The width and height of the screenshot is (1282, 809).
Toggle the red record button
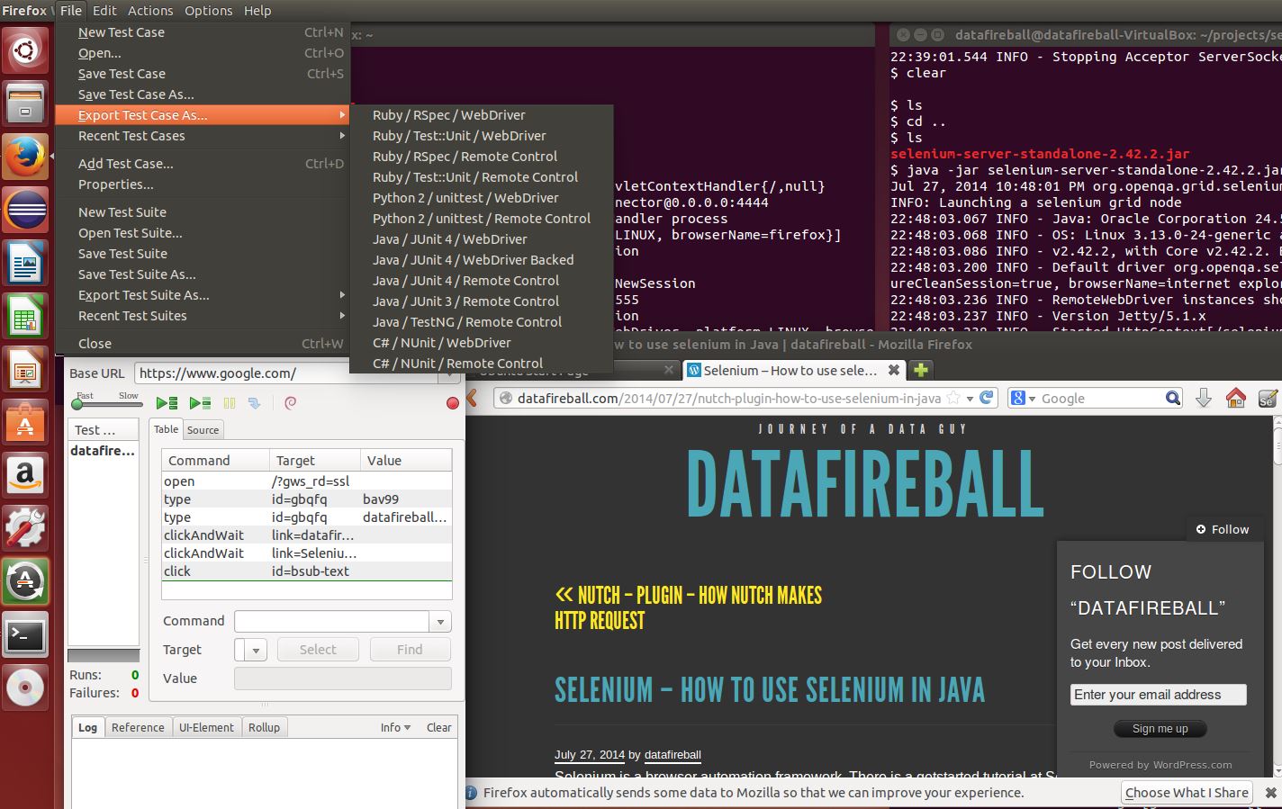[453, 403]
